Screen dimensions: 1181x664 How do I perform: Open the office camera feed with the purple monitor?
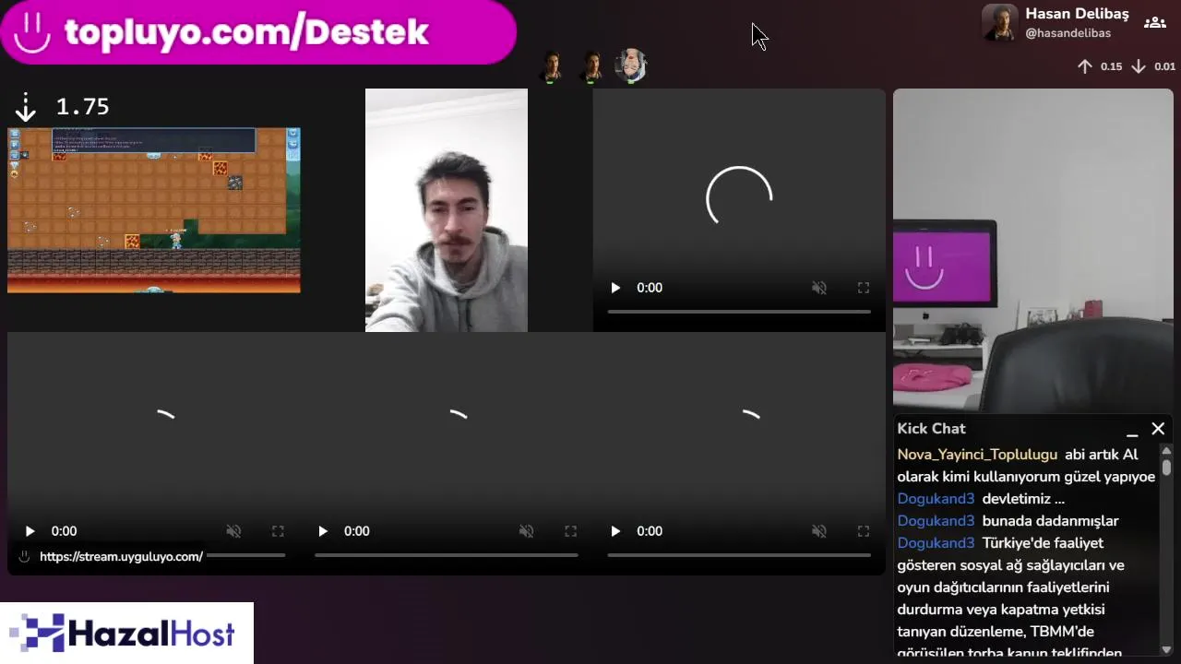pyautogui.click(x=1033, y=251)
